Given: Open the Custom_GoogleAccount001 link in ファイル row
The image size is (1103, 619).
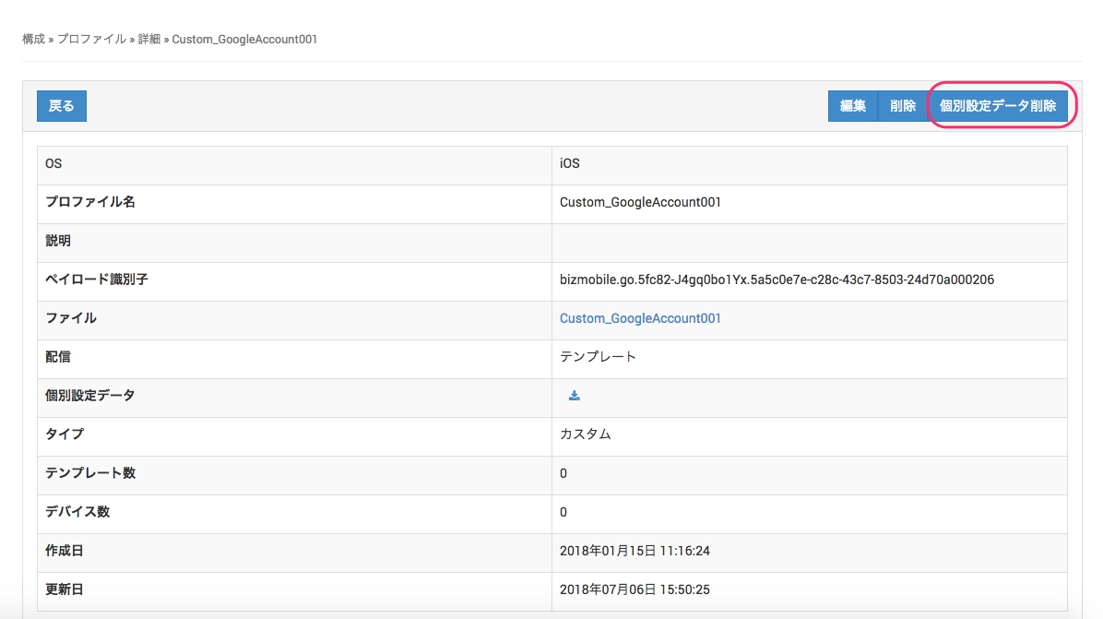Looking at the screenshot, I should [x=640, y=318].
